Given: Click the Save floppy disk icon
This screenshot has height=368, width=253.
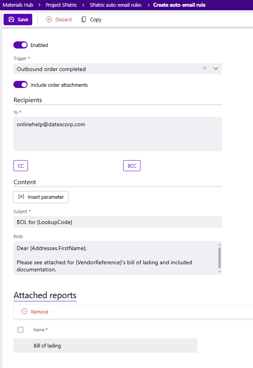Looking at the screenshot, I should (x=11, y=19).
